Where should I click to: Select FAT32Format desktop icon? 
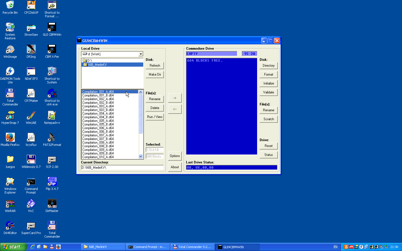[x=52, y=140]
